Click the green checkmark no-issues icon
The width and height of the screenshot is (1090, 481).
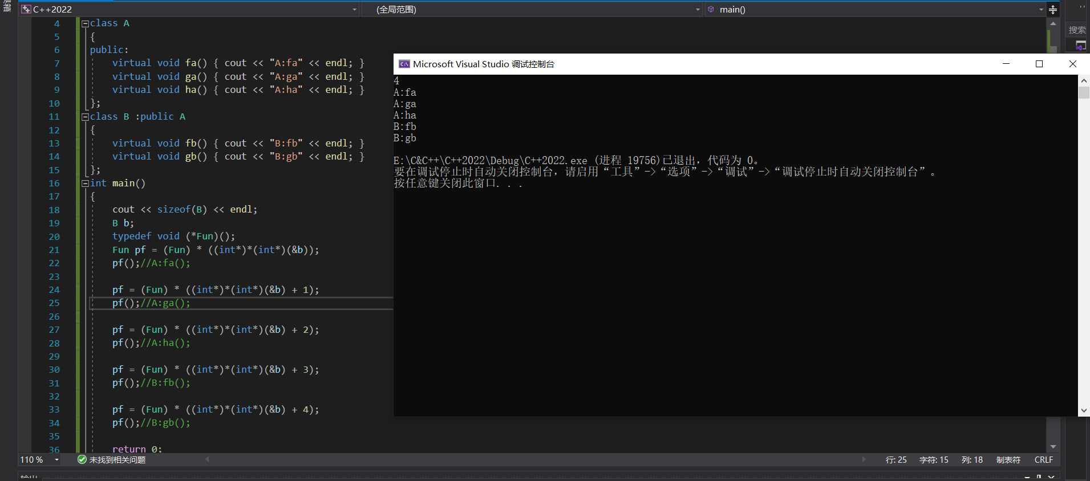click(82, 459)
